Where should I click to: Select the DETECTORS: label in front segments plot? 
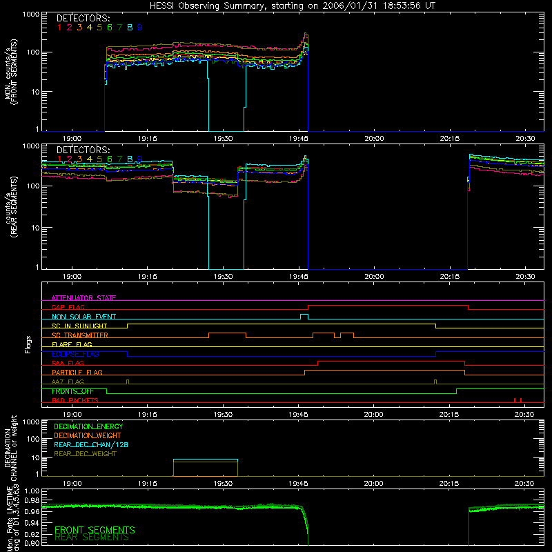tap(83, 18)
